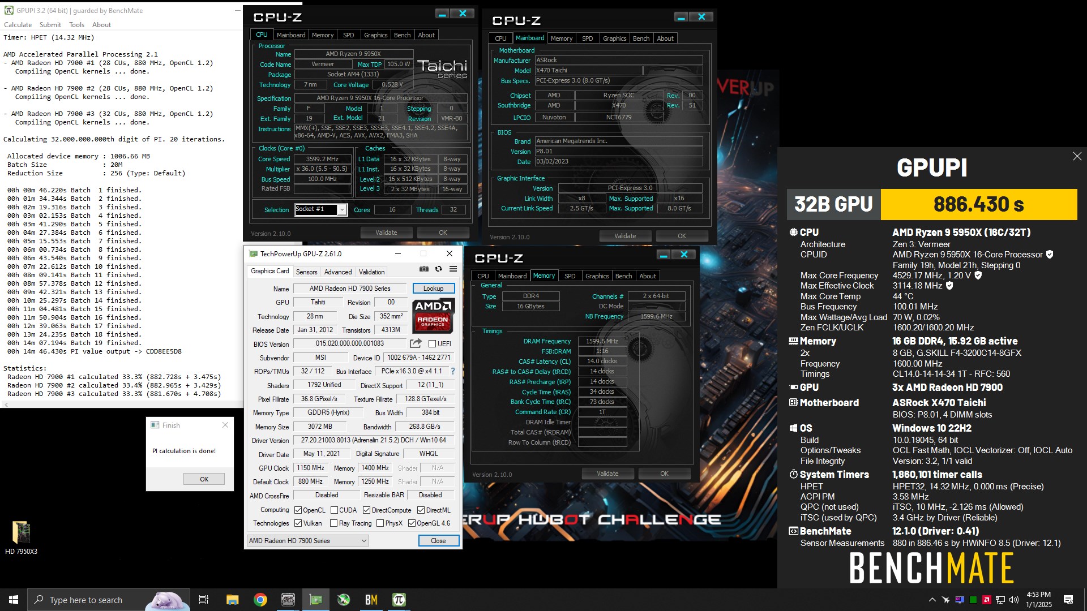Image resolution: width=1087 pixels, height=611 pixels.
Task: Select Caches-window Graphics tab in CPU-Z CPU window
Action: [x=375, y=35]
